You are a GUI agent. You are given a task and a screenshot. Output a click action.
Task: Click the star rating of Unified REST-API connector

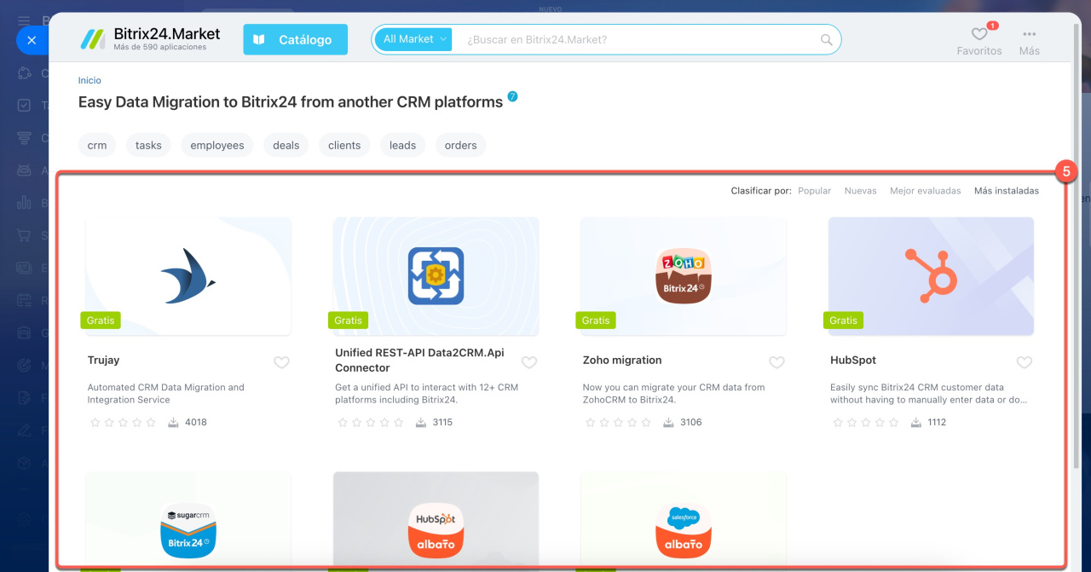(370, 422)
